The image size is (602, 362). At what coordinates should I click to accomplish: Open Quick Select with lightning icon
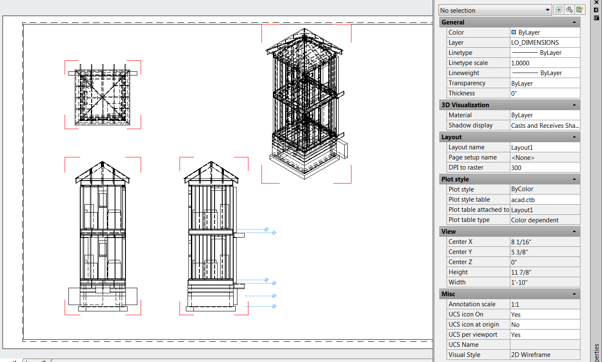580,10
